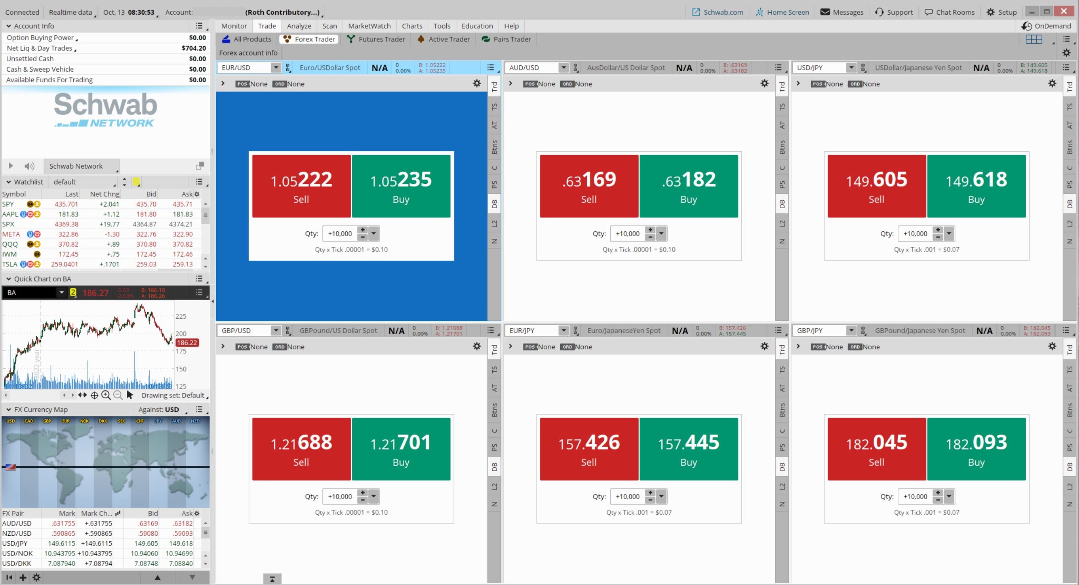
Task: Switch to Monitor tab
Action: 234,26
